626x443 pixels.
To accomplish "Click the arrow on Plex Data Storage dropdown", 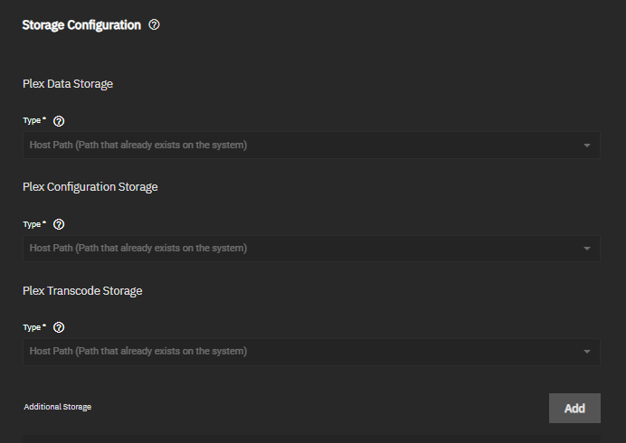I will (x=587, y=146).
